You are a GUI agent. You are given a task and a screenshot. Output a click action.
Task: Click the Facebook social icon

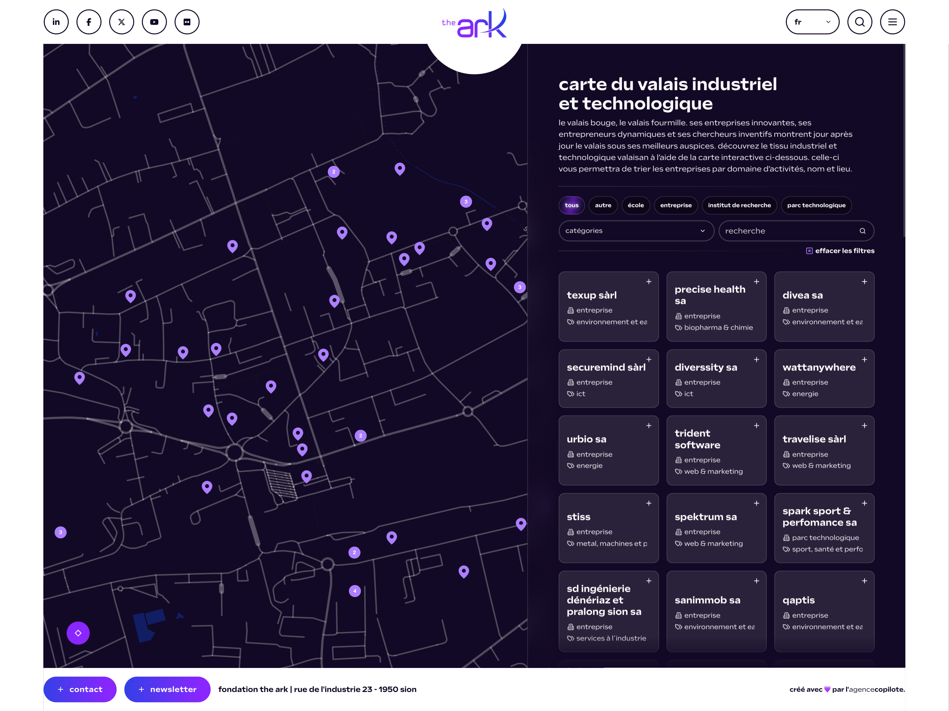click(x=89, y=22)
